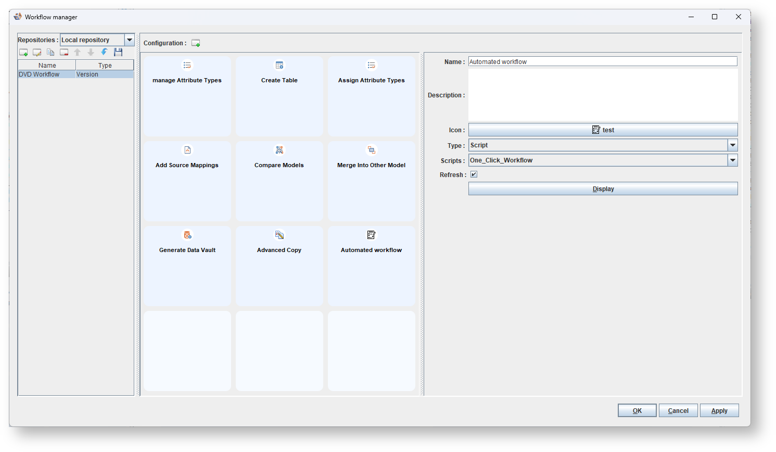This screenshot has width=776, height=452.
Task: Click the Name column header
Action: [x=47, y=65]
